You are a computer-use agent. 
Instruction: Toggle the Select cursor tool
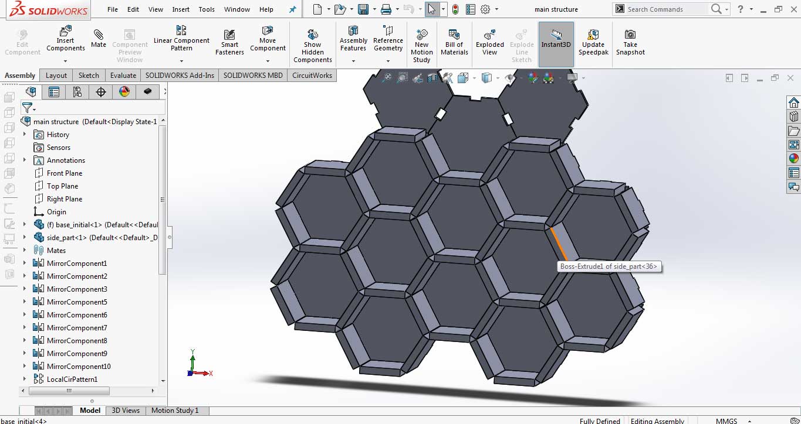(x=432, y=9)
